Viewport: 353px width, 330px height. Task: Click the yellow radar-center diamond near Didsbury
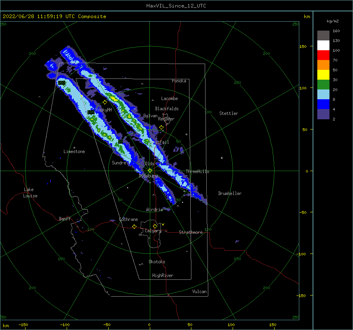(150, 171)
